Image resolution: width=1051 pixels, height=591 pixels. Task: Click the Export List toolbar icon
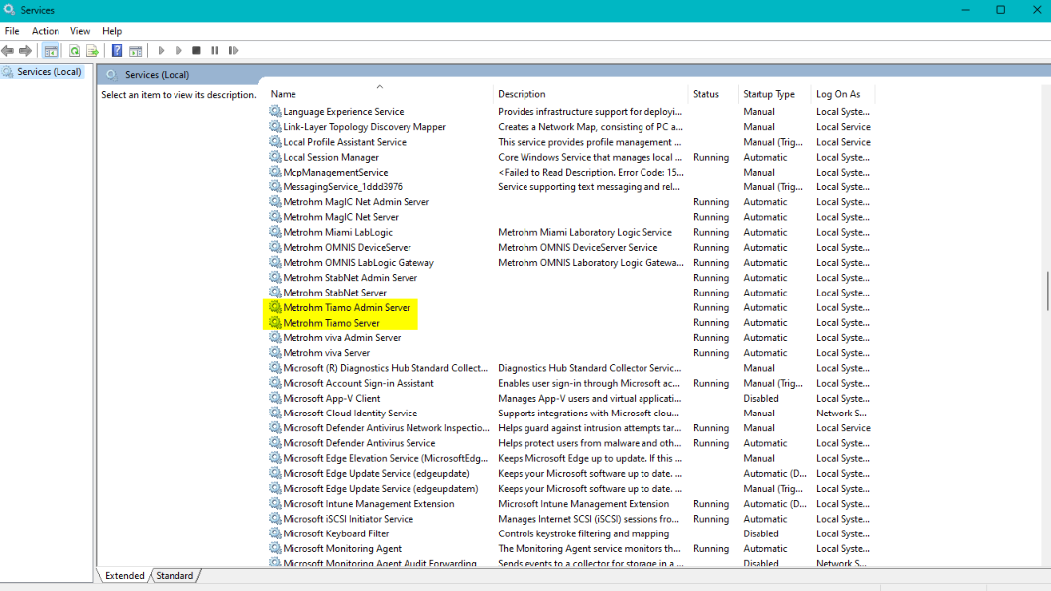tap(92, 51)
